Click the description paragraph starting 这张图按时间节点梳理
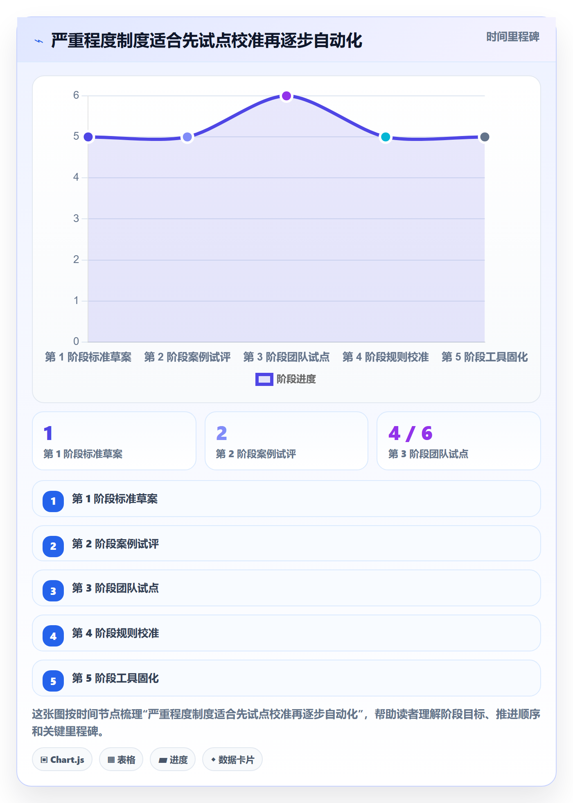The width and height of the screenshot is (573, 803). pyautogui.click(x=286, y=723)
